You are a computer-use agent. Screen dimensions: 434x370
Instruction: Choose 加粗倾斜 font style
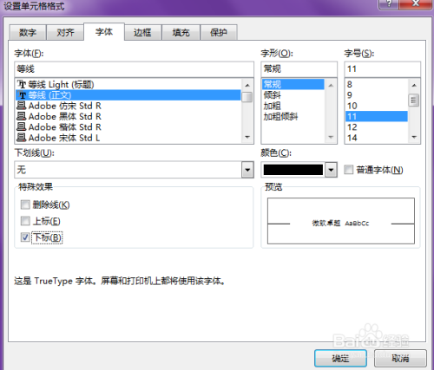[293, 117]
